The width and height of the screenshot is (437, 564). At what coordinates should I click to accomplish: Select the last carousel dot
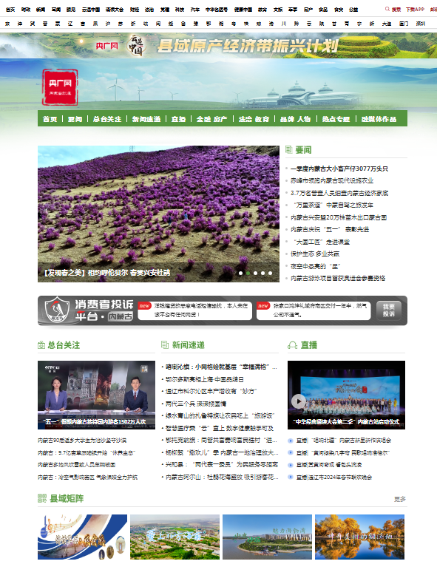tap(270, 273)
